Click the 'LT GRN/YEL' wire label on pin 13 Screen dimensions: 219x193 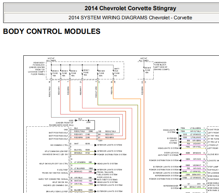tap(196, 172)
